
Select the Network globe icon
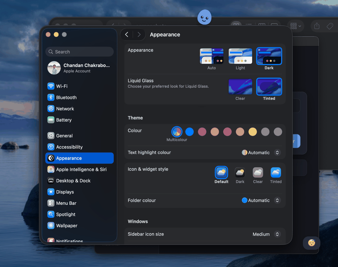coord(51,109)
